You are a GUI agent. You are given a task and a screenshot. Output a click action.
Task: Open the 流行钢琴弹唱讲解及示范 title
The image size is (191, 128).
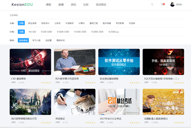24,119
